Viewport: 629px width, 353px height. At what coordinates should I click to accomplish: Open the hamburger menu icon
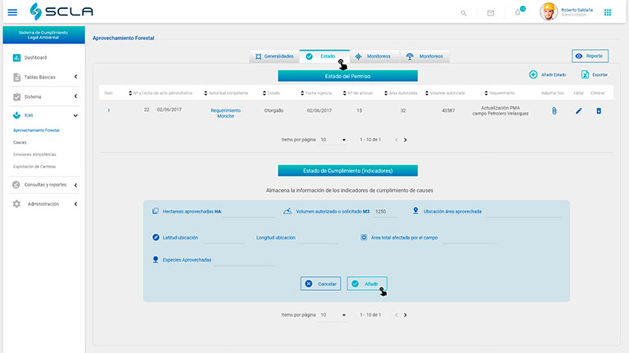coord(11,12)
